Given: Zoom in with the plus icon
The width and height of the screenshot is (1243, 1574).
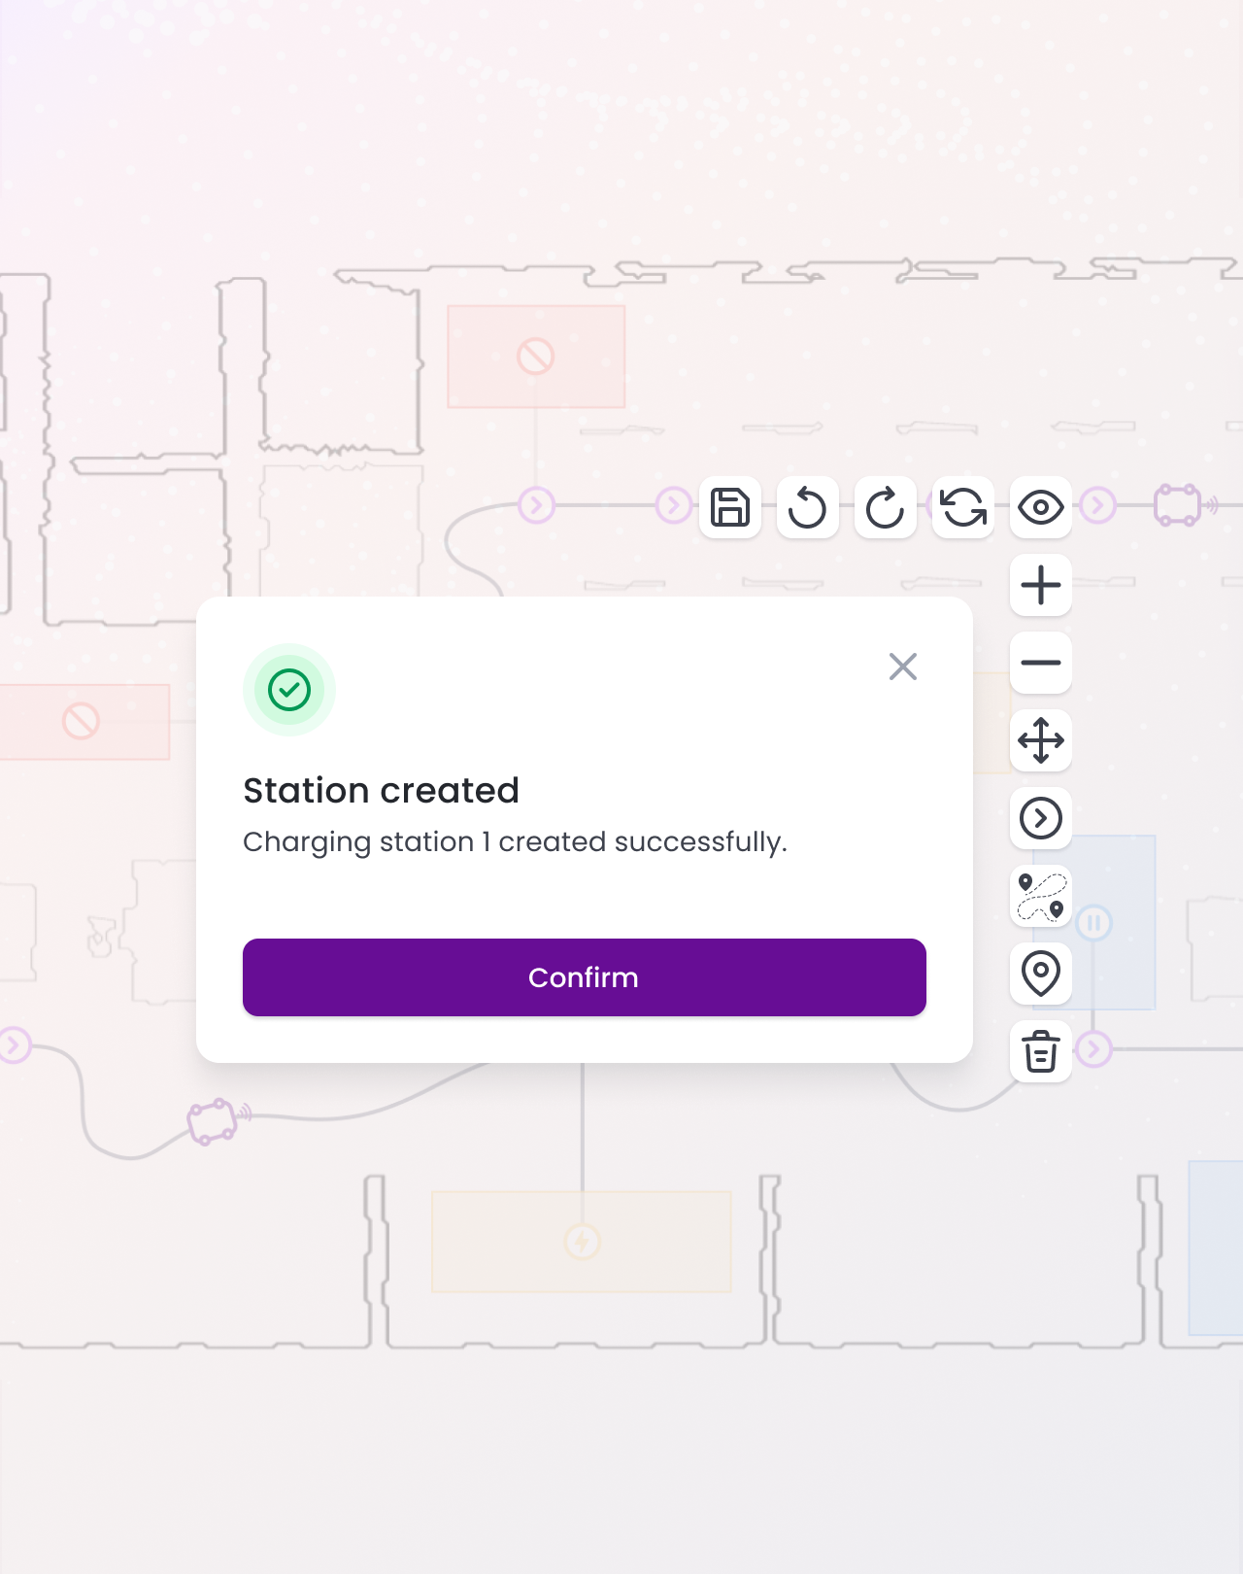Looking at the screenshot, I should click(1041, 585).
